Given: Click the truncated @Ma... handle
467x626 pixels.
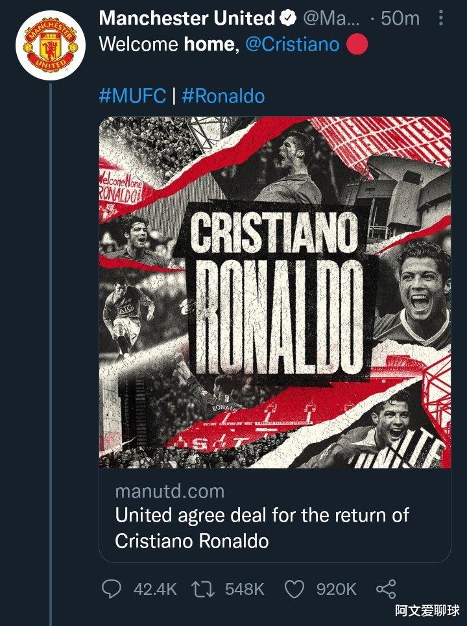Looking at the screenshot, I should point(331,18).
